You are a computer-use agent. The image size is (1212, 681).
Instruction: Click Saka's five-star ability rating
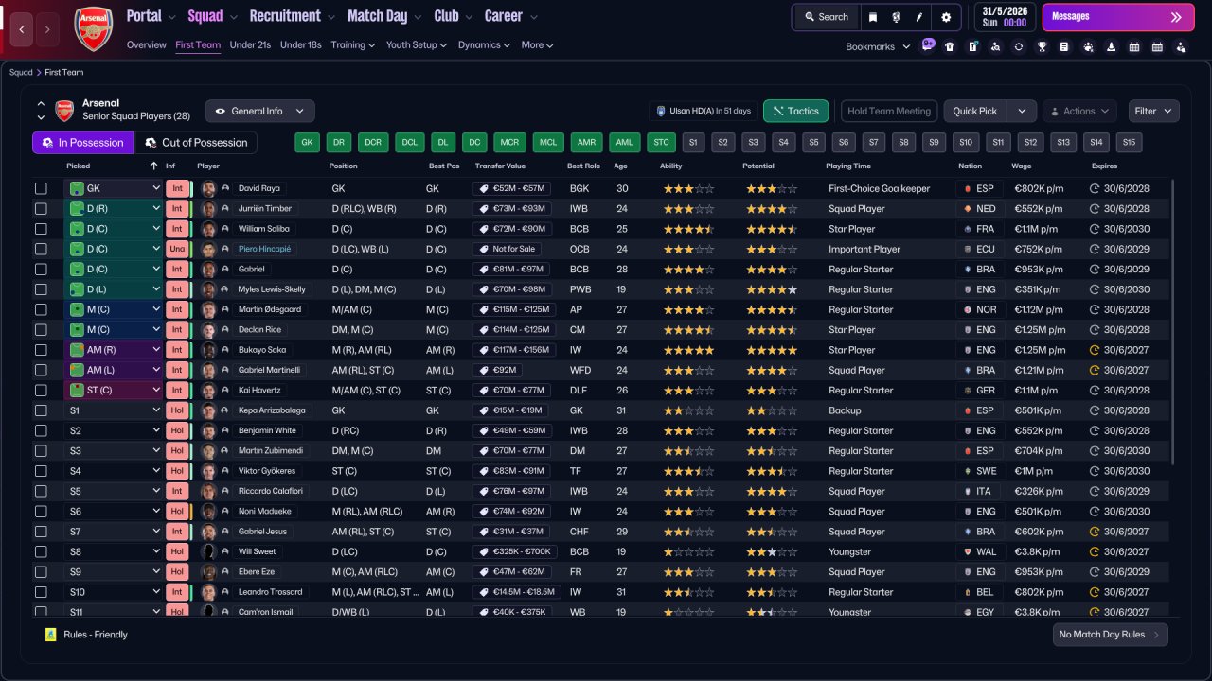(x=688, y=350)
